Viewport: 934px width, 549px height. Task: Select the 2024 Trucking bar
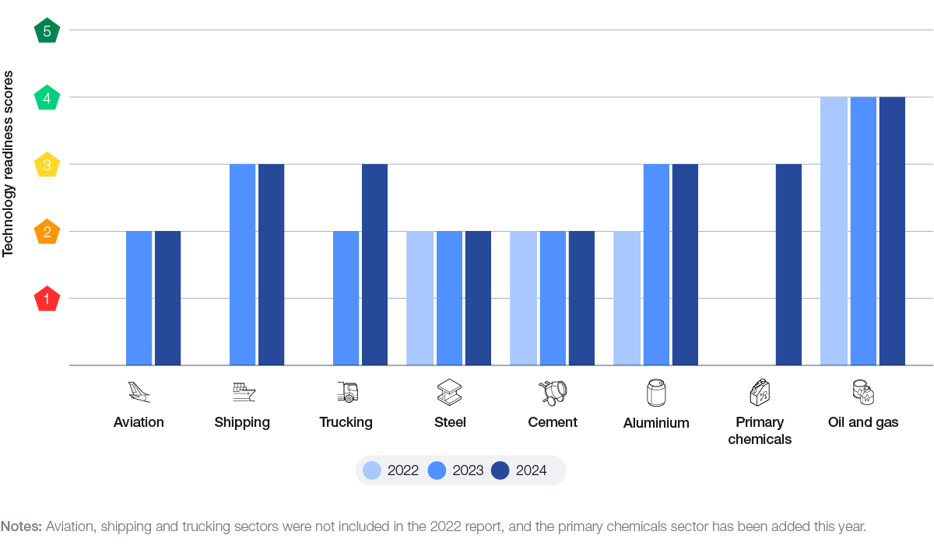click(x=374, y=264)
